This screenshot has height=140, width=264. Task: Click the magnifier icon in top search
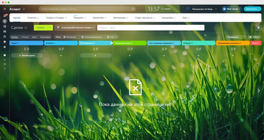pos(133,9)
